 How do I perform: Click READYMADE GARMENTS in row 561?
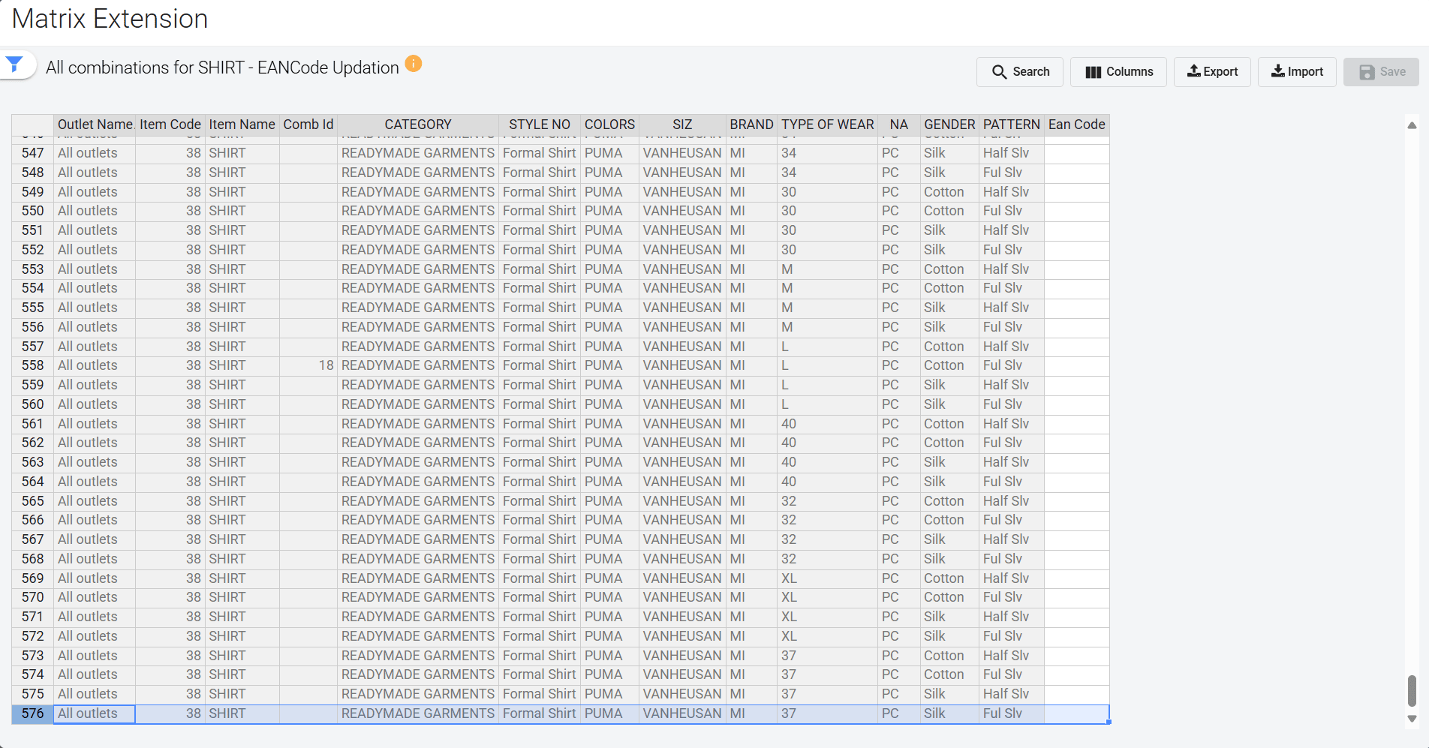(x=418, y=424)
